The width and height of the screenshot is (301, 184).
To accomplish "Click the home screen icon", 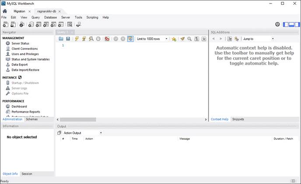I will 5,10.
